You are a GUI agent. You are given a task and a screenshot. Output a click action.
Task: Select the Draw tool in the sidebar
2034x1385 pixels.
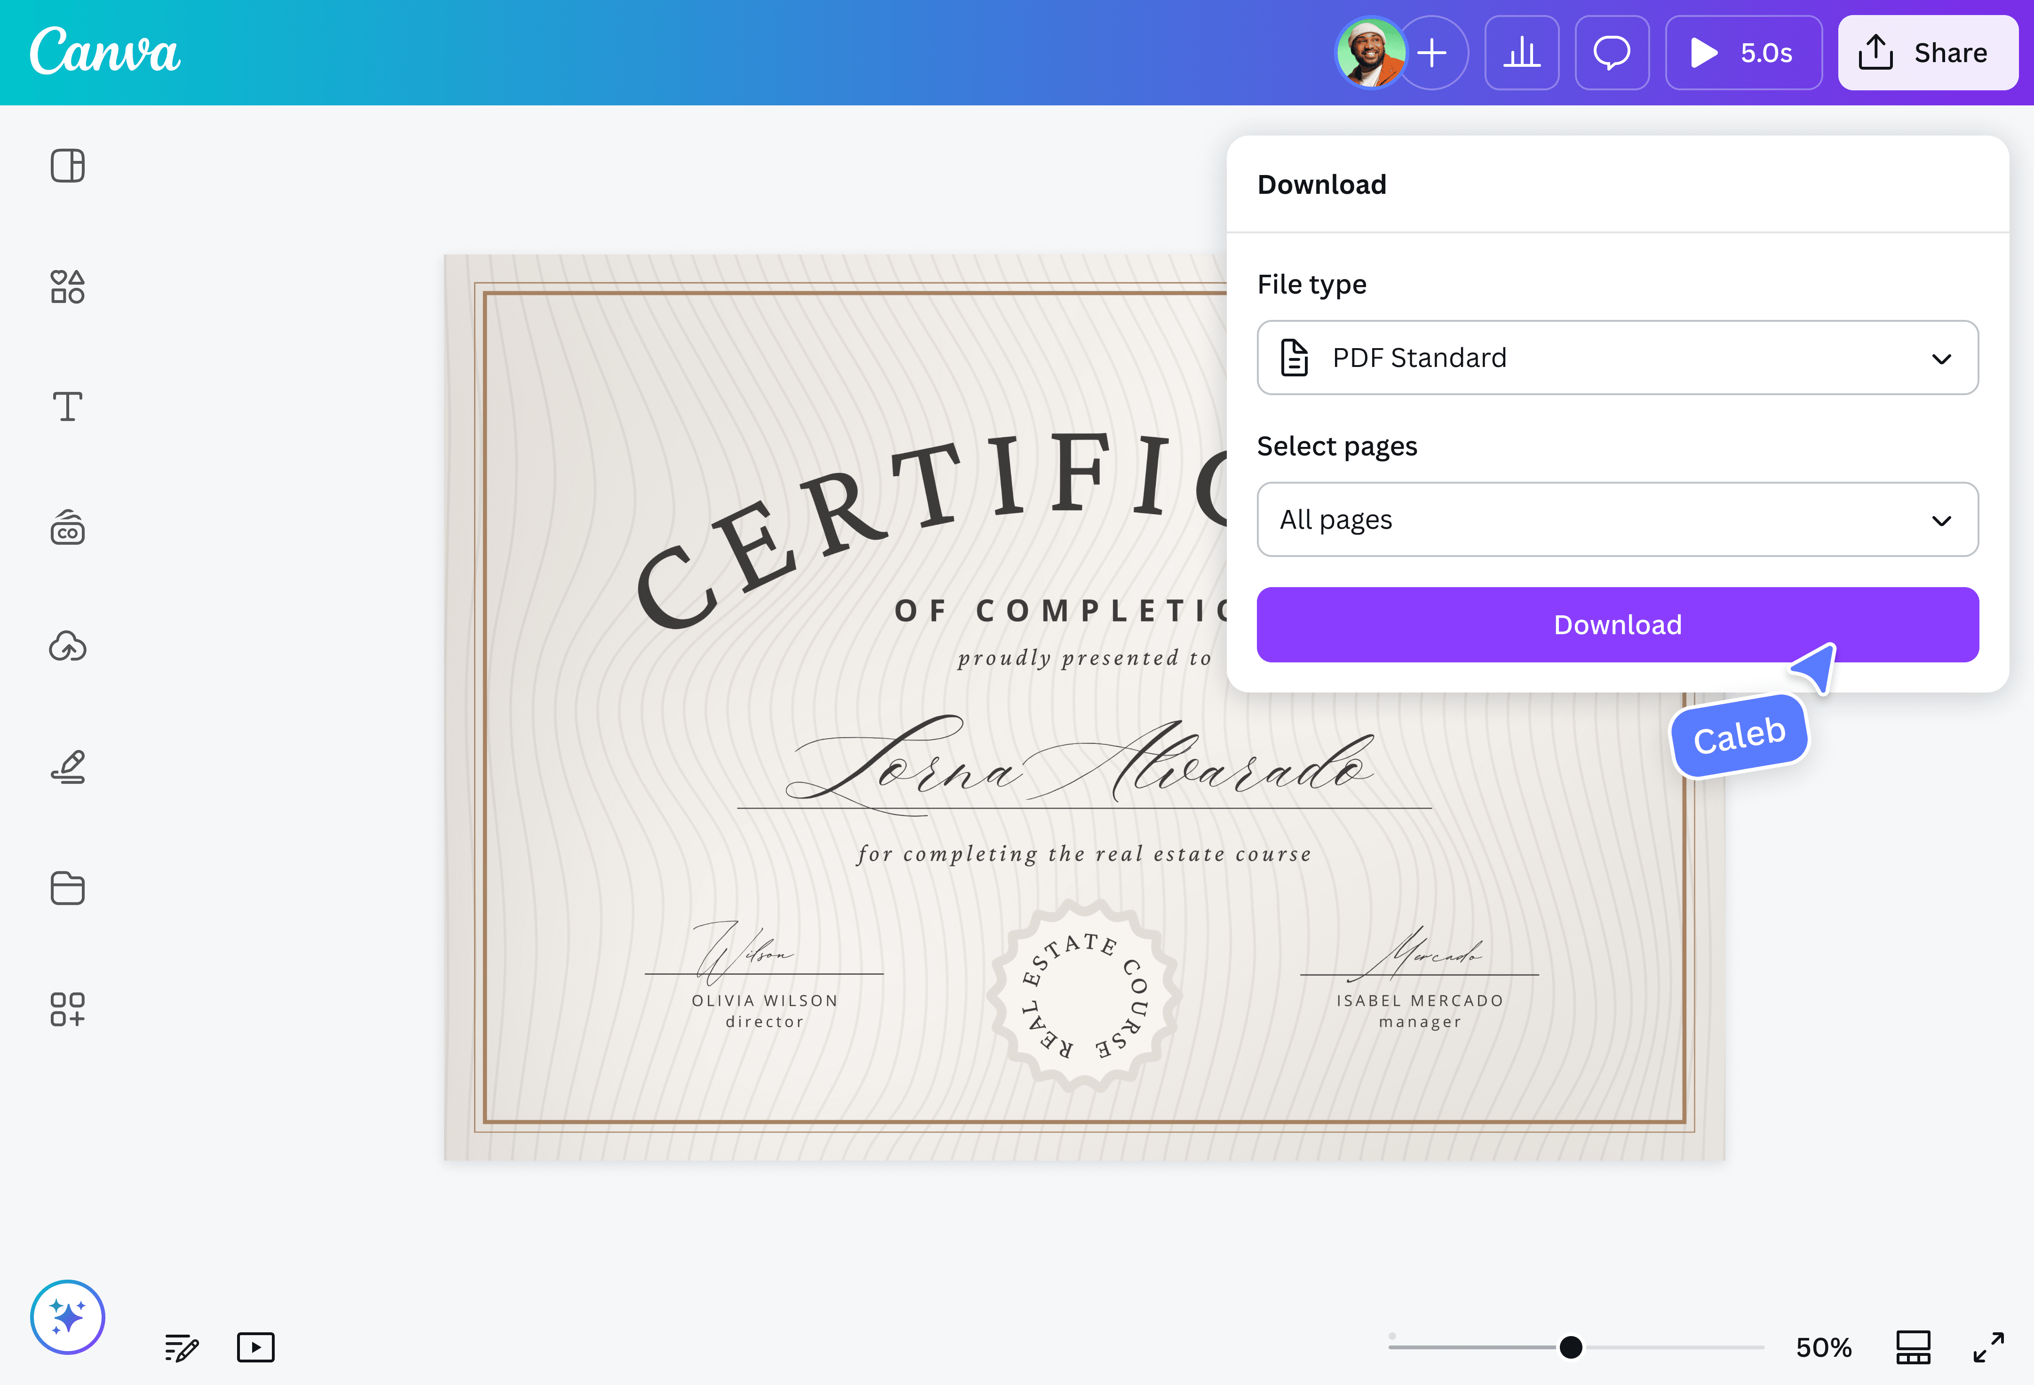point(67,766)
